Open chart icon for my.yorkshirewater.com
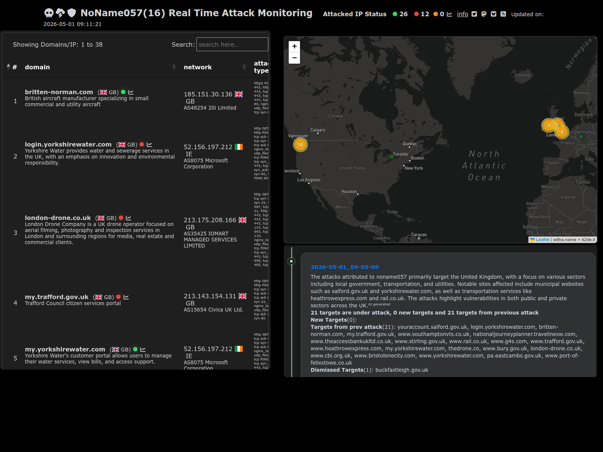 pyautogui.click(x=143, y=350)
